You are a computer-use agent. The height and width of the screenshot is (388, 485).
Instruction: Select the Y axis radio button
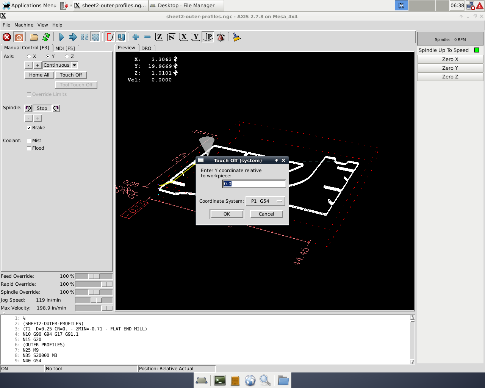point(48,56)
